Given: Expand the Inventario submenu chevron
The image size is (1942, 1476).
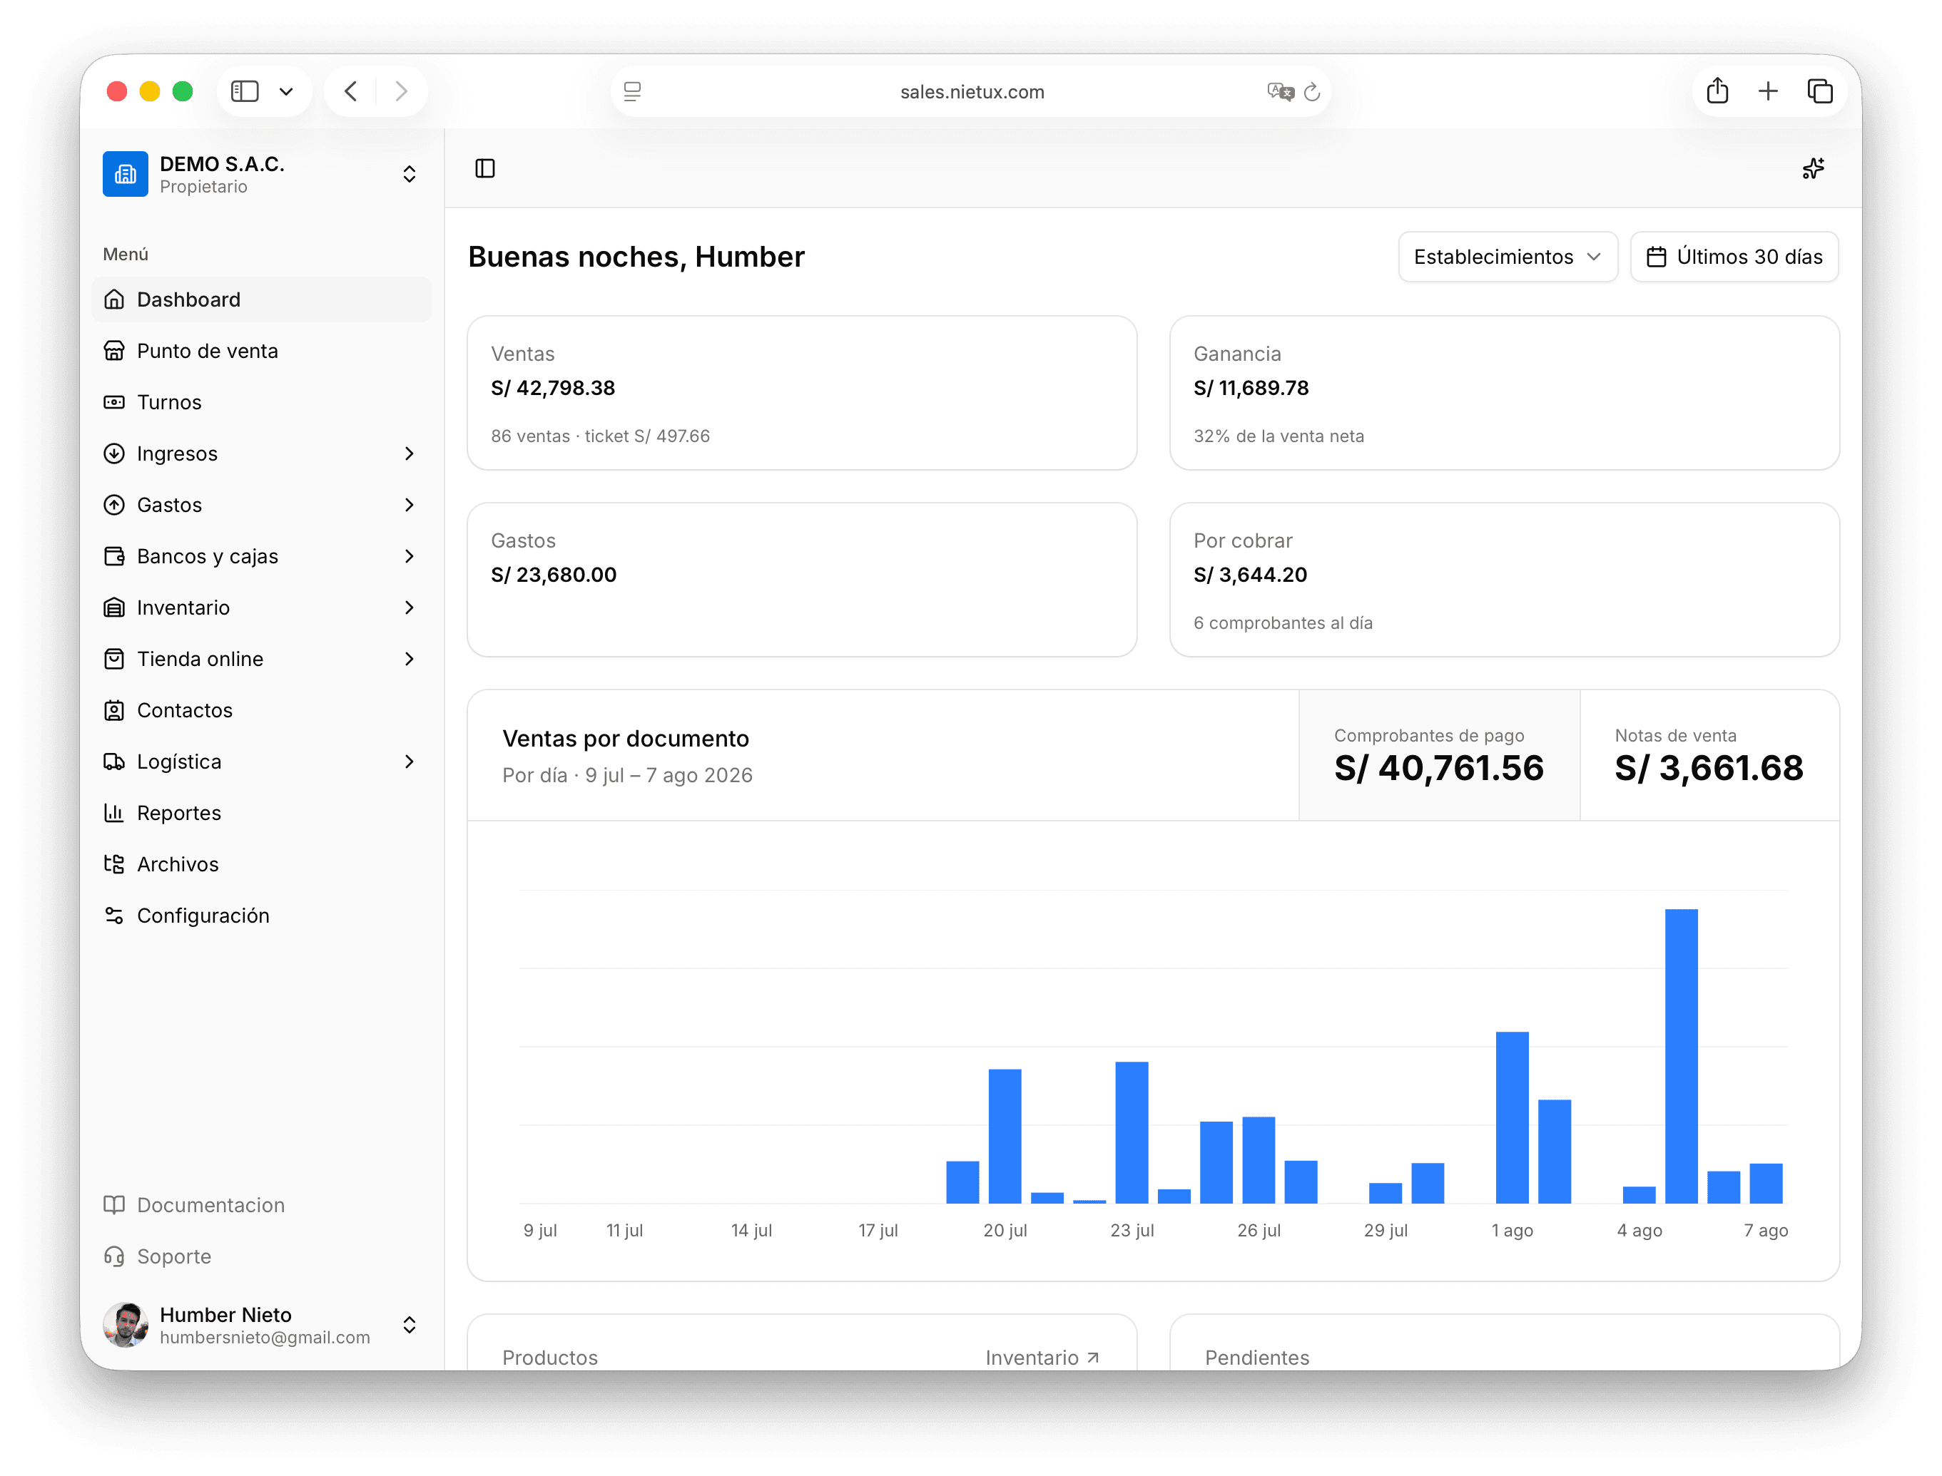Looking at the screenshot, I should [409, 608].
